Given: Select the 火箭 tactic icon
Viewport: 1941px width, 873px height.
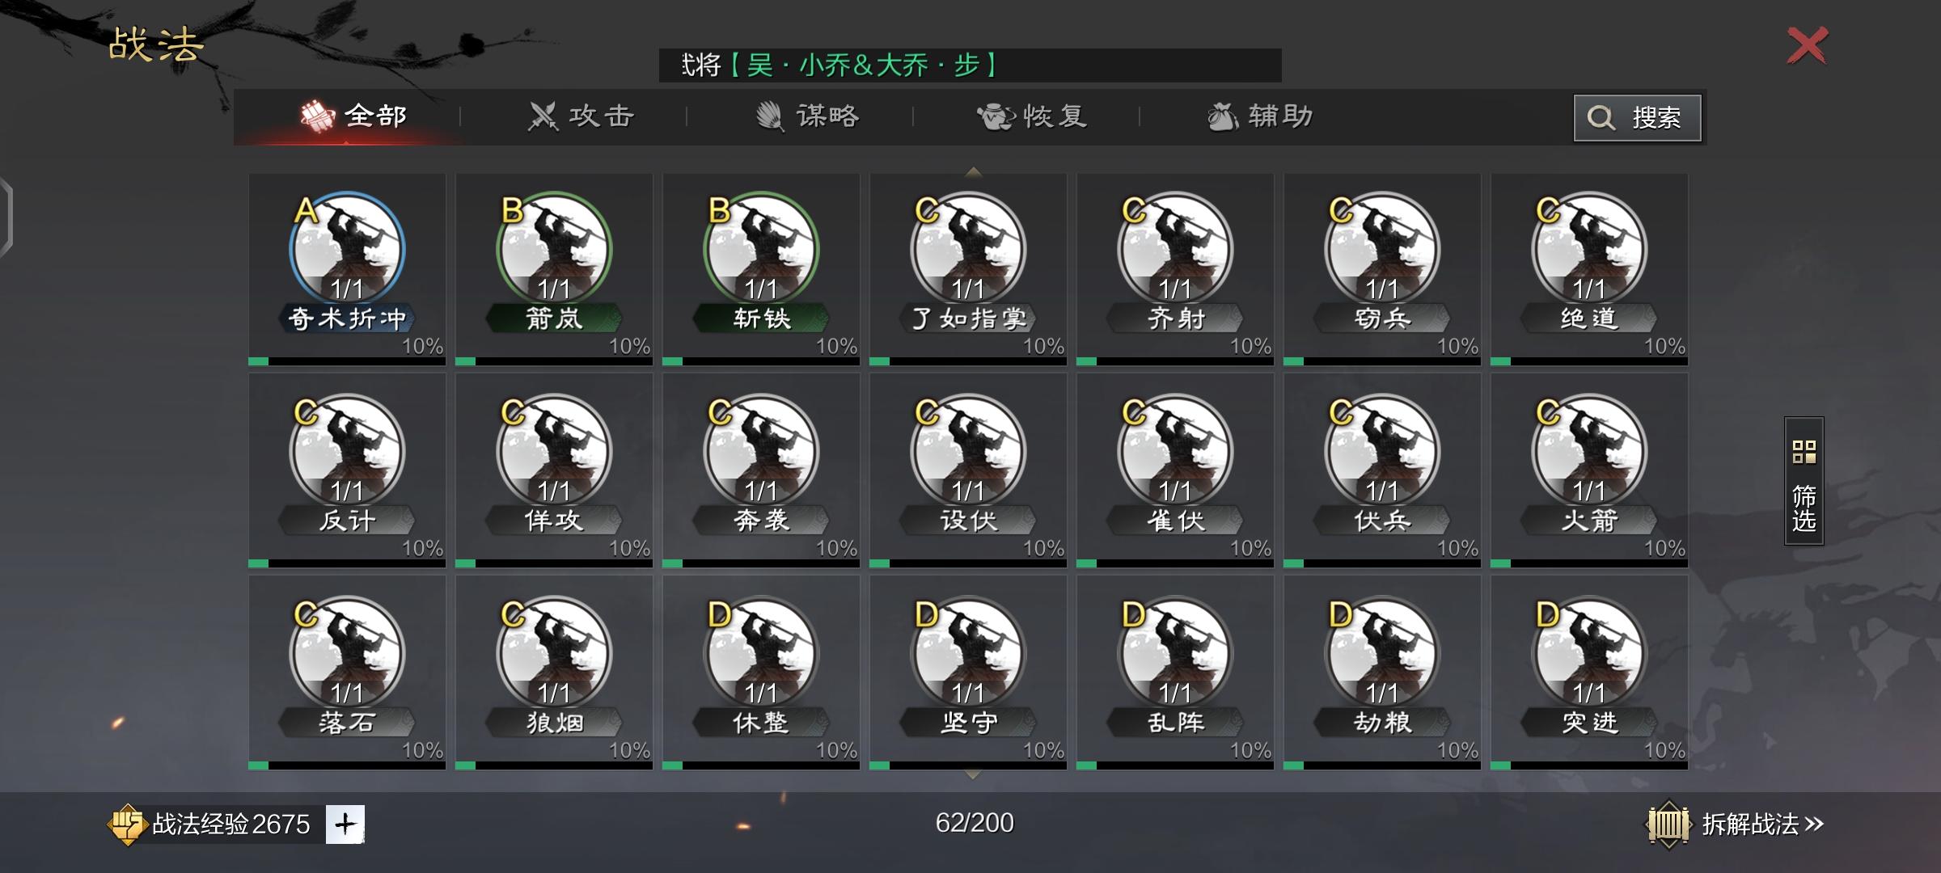Looking at the screenshot, I should [1589, 451].
